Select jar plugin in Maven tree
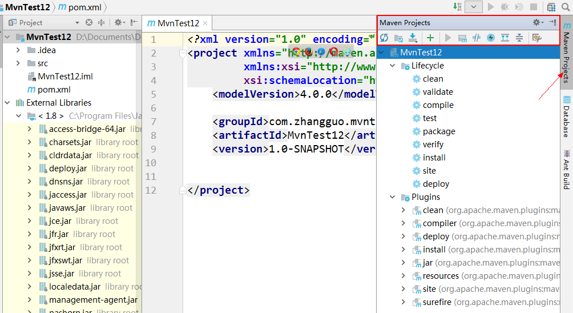 (486, 263)
